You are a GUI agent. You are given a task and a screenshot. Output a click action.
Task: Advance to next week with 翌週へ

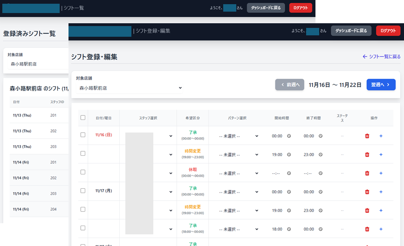coord(381,85)
